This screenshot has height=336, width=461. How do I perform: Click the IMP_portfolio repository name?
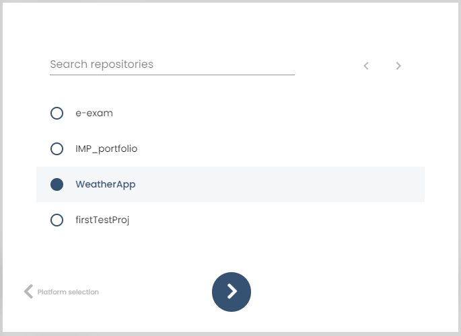tap(106, 149)
